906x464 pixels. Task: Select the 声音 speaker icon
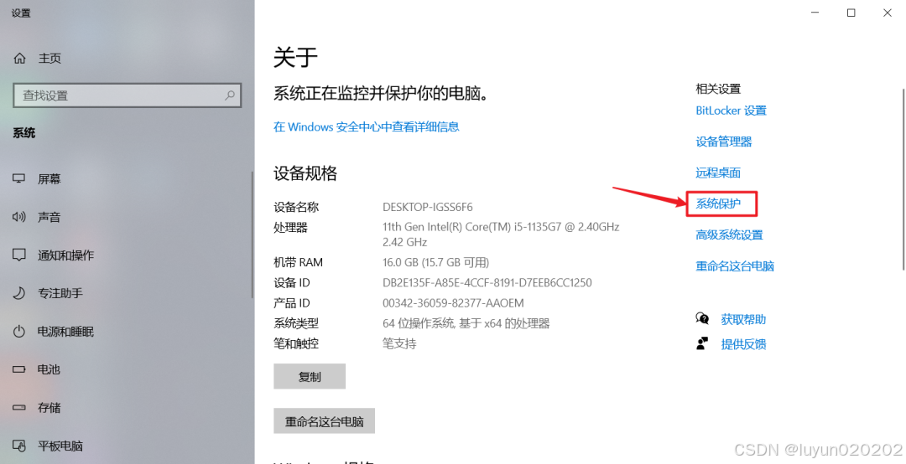[x=19, y=217]
